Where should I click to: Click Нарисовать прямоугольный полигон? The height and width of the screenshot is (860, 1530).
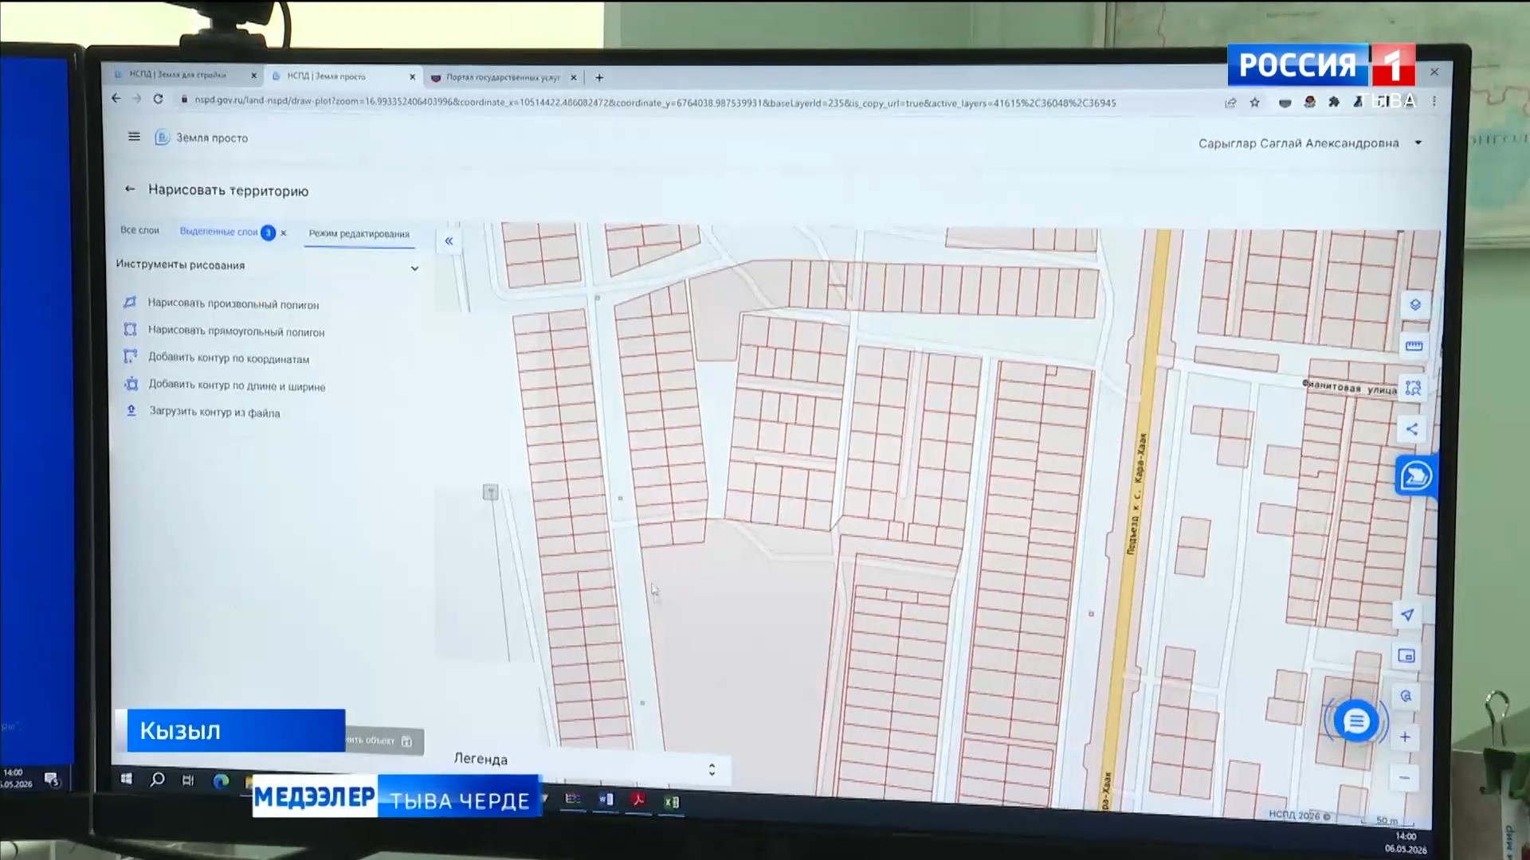click(x=236, y=331)
